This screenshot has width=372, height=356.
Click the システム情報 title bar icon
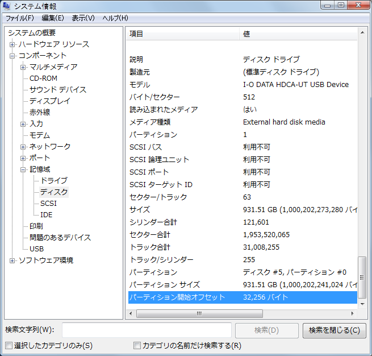[7, 6]
